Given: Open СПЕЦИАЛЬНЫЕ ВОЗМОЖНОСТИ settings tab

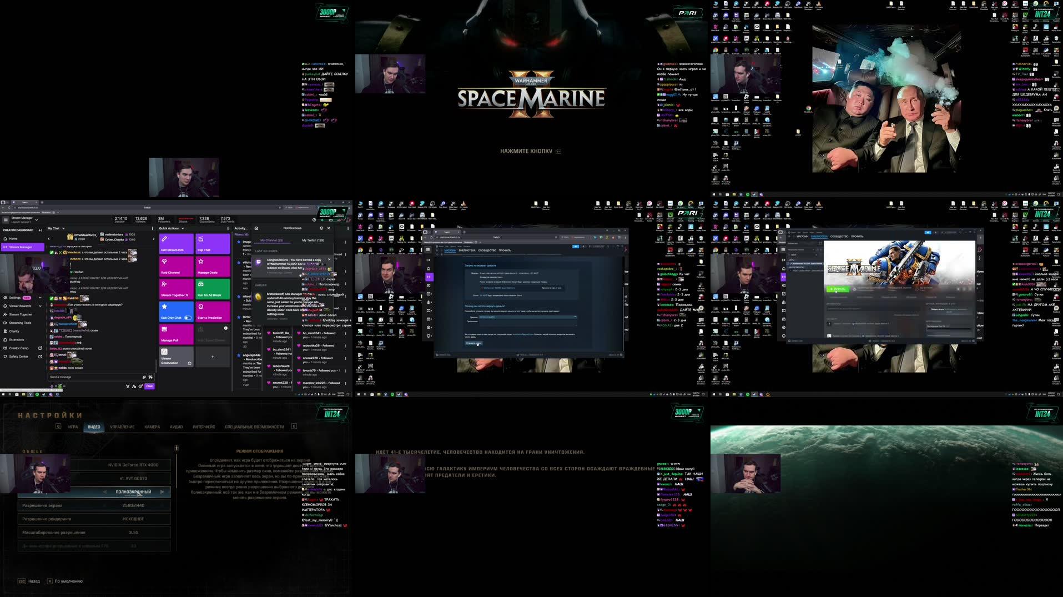Looking at the screenshot, I should coord(254,427).
